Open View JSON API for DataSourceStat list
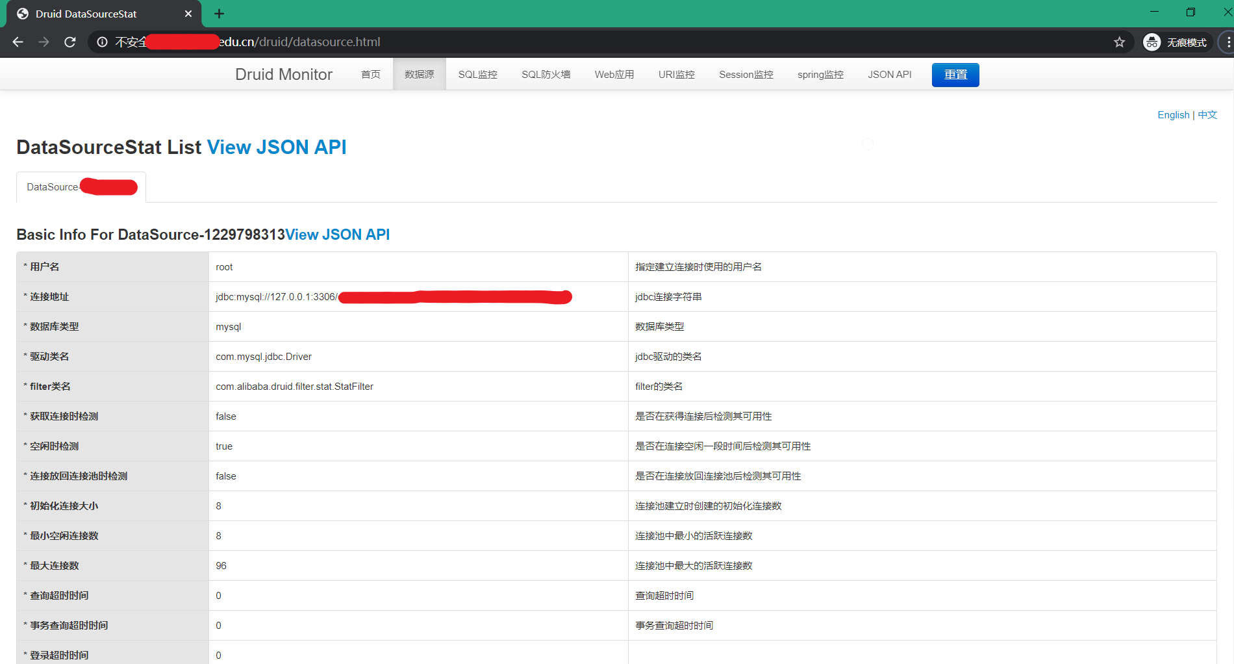Screen dimensions: 1234x664 point(276,147)
